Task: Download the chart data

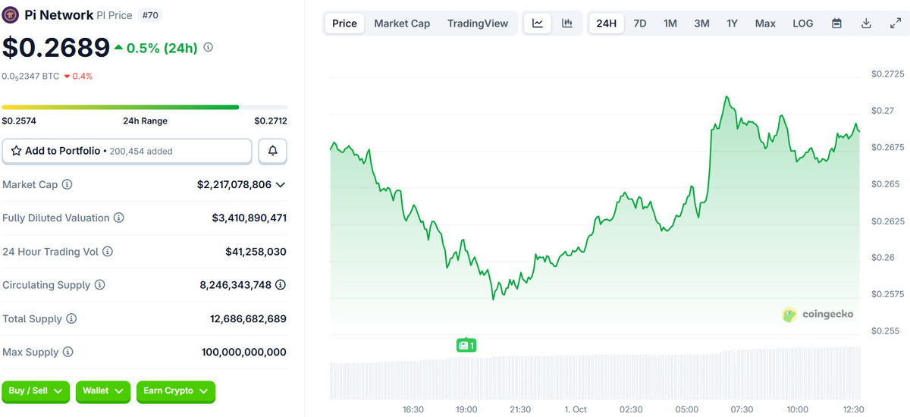Action: pos(866,24)
